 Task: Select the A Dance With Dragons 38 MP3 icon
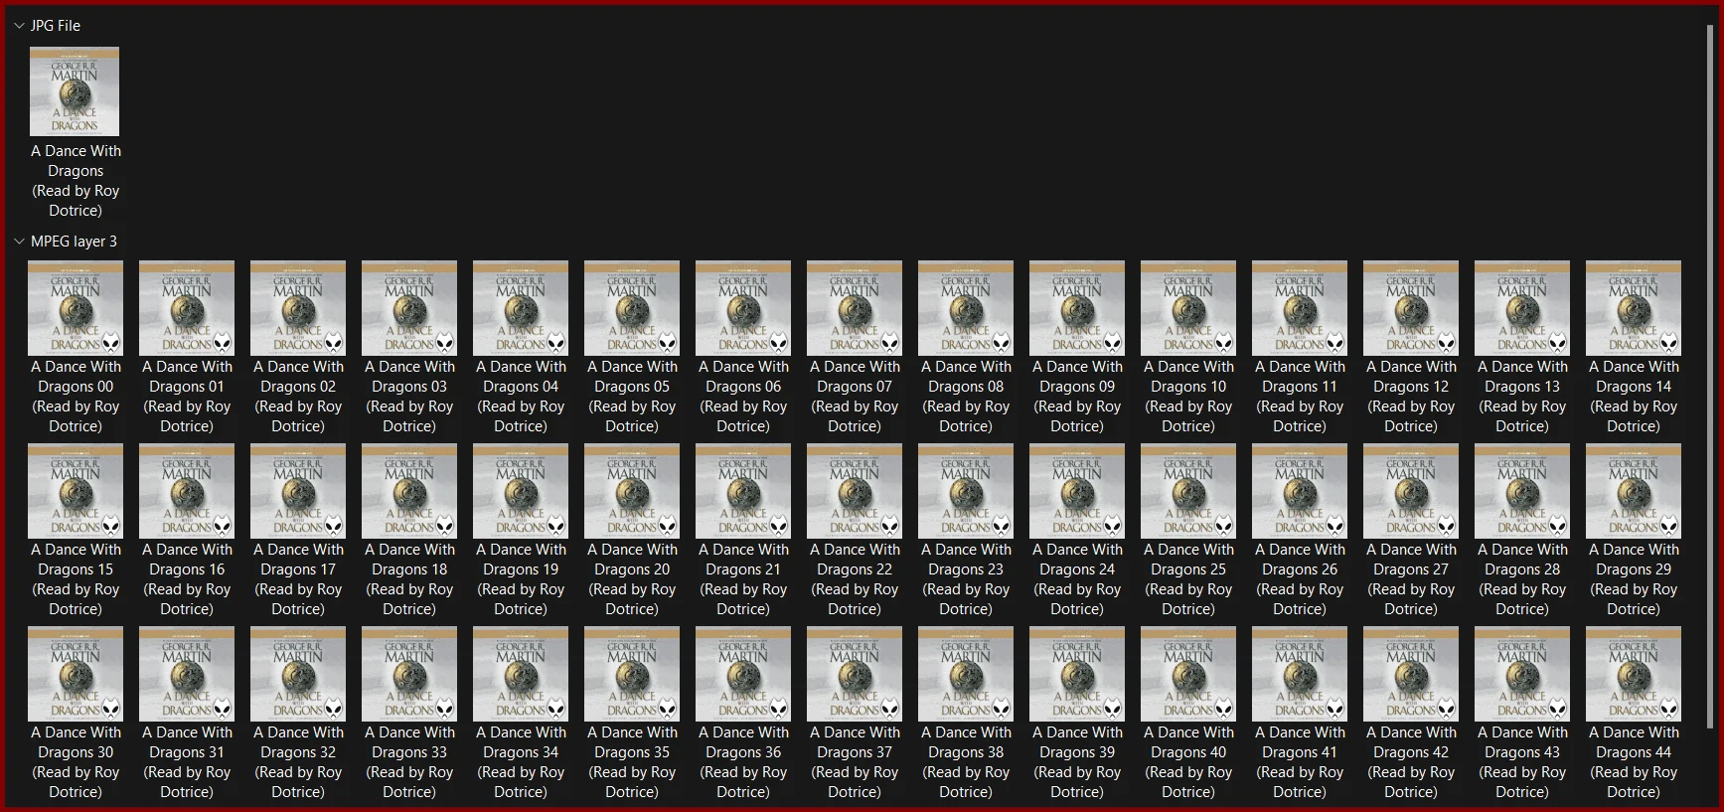(966, 674)
